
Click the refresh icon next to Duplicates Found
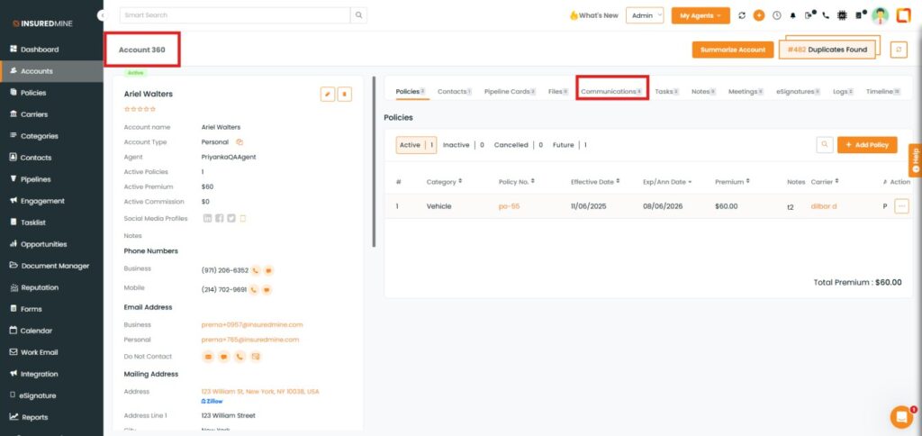[x=898, y=50]
